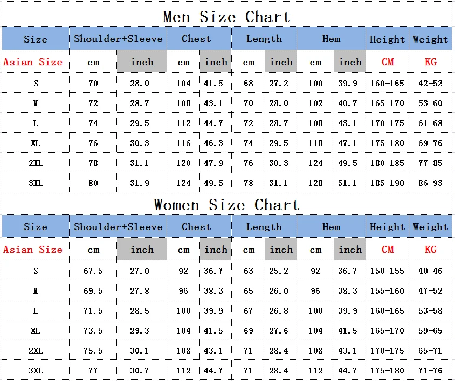This screenshot has height=381, width=455.
Task: Click the Men height cell 185-190
Action: (387, 183)
